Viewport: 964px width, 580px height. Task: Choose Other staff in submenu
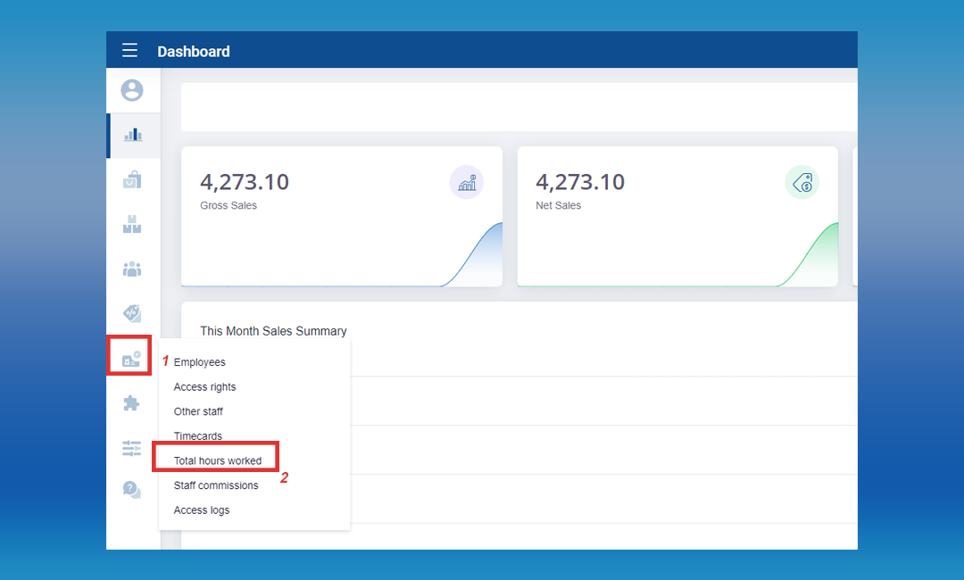tap(198, 411)
